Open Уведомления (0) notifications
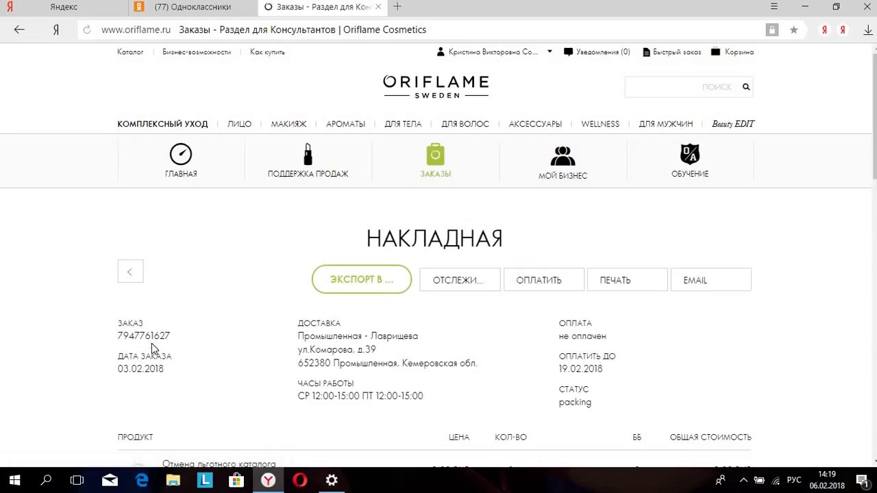 pyautogui.click(x=597, y=52)
